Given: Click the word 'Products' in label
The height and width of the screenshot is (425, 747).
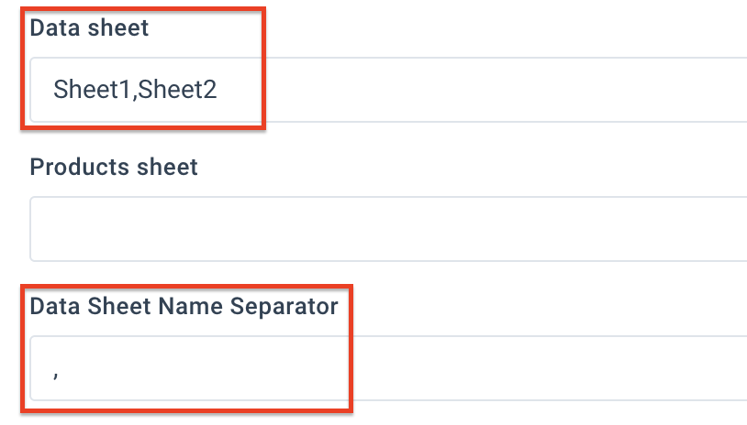Looking at the screenshot, I should 74,168.
